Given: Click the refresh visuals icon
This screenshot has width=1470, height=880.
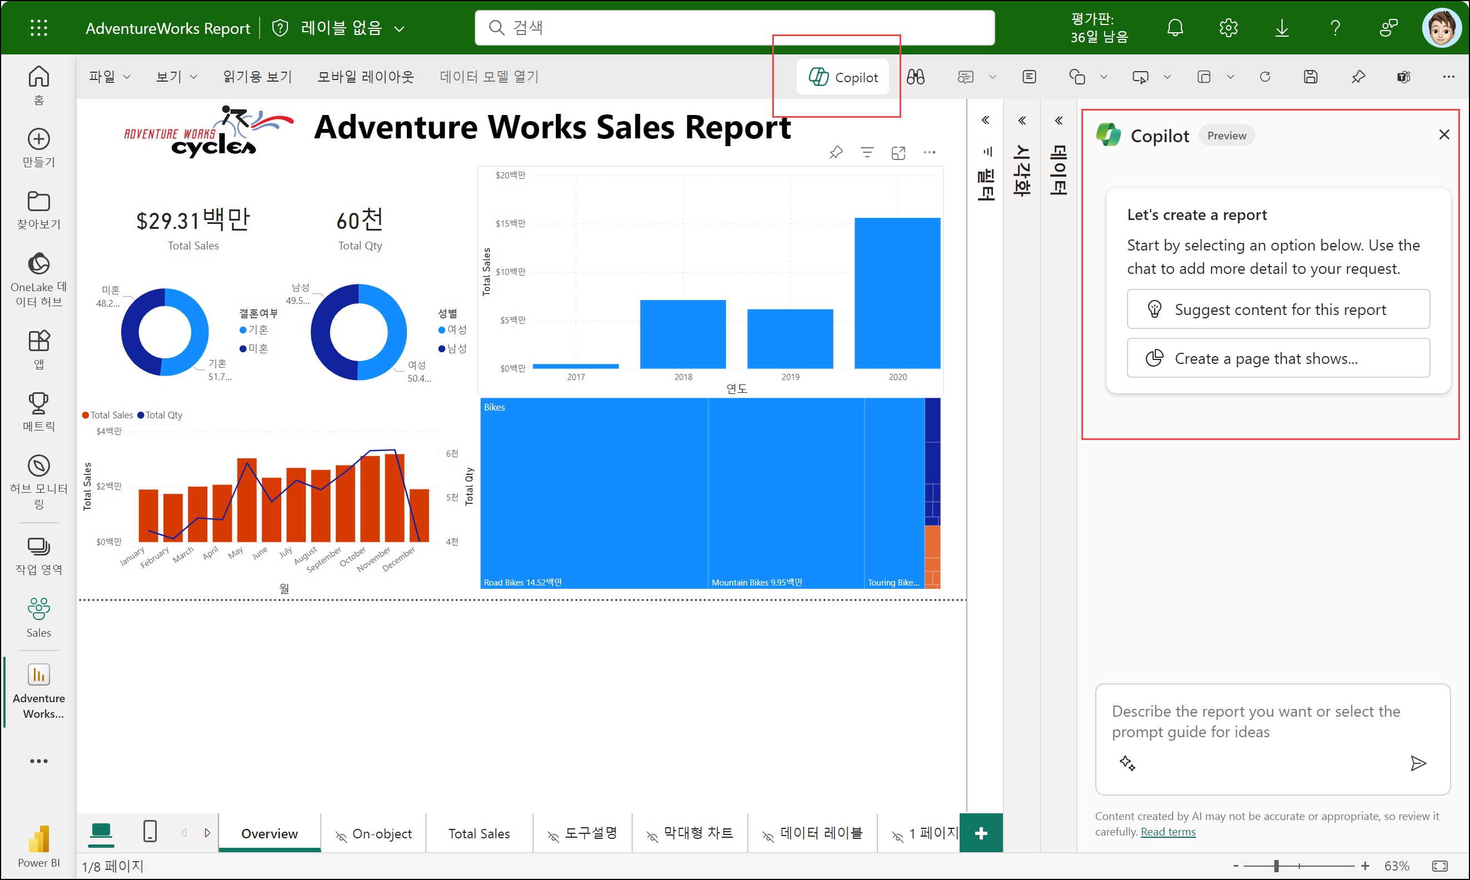Looking at the screenshot, I should pyautogui.click(x=1265, y=77).
